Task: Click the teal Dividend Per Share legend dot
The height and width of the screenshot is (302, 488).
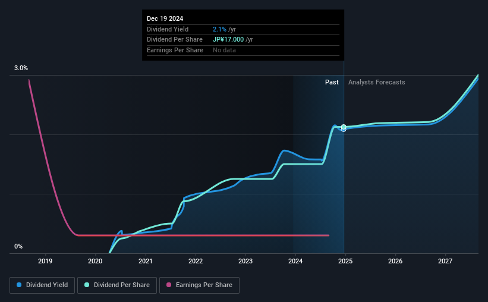Action: coord(87,285)
